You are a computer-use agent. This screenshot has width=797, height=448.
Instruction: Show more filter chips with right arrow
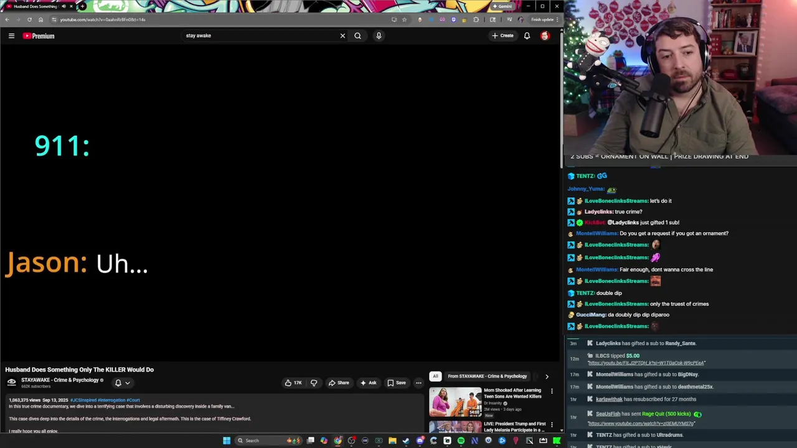(x=547, y=376)
